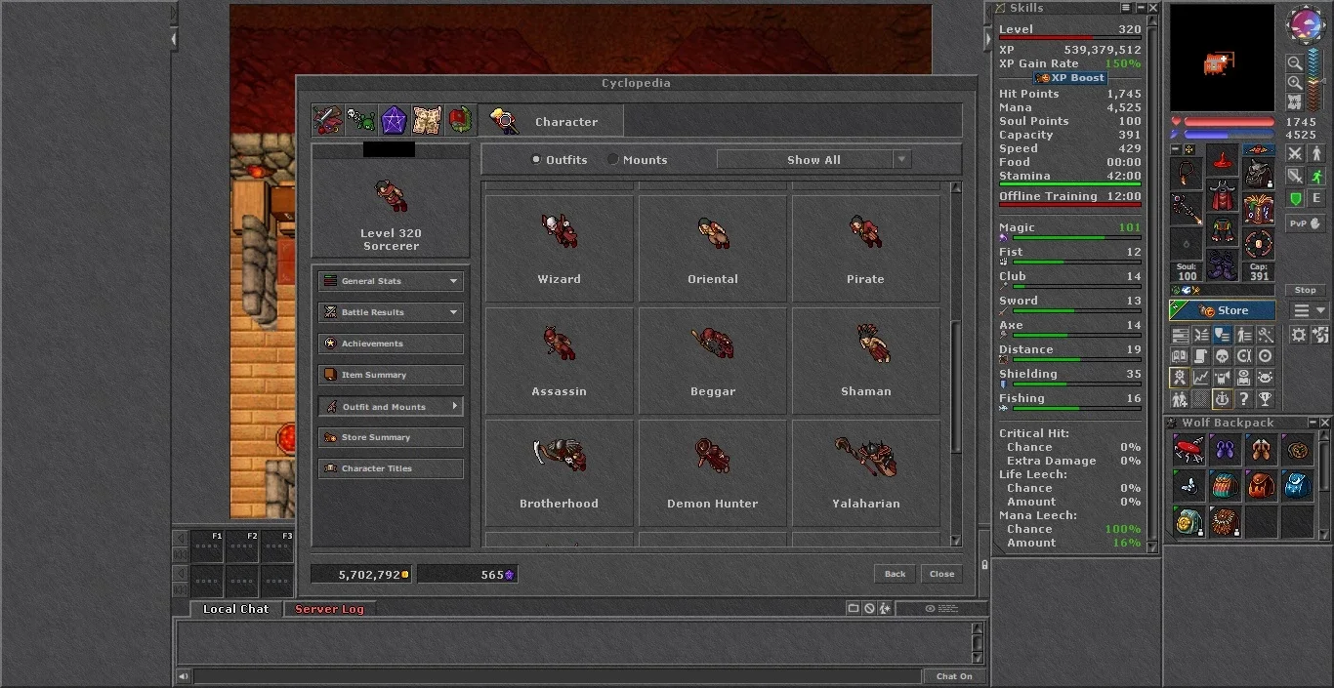Click the Close button in Cyclopedia
Image resolution: width=1334 pixels, height=688 pixels.
(942, 574)
